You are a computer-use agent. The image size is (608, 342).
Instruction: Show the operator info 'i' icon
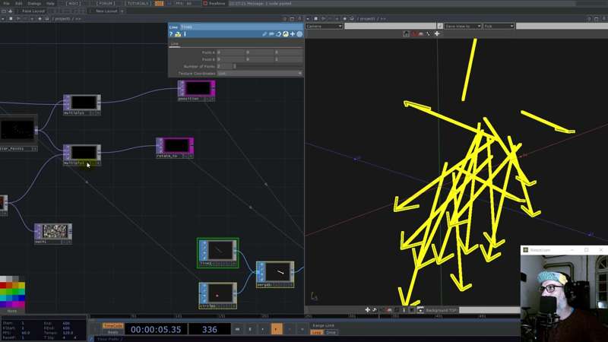[x=185, y=34]
